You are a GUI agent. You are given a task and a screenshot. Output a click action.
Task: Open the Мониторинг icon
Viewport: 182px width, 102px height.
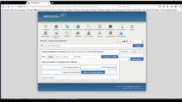click(x=110, y=26)
